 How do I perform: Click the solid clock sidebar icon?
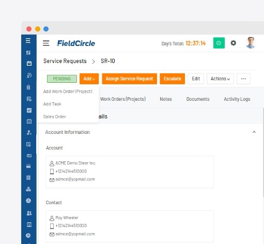pyautogui.click(x=28, y=235)
